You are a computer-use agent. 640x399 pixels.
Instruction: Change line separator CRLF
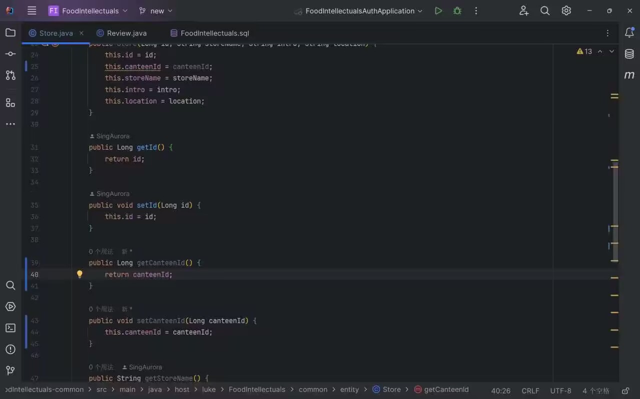coord(530,391)
